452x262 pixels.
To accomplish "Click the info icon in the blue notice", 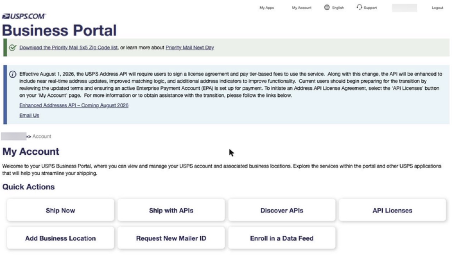I will pos(13,74).
